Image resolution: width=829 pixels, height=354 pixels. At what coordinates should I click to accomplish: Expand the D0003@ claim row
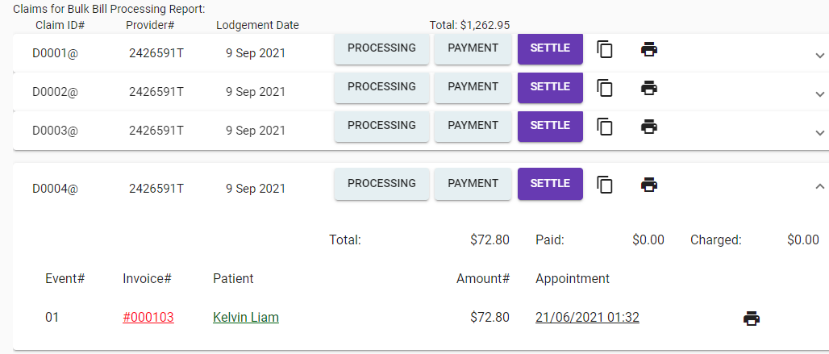pyautogui.click(x=819, y=132)
